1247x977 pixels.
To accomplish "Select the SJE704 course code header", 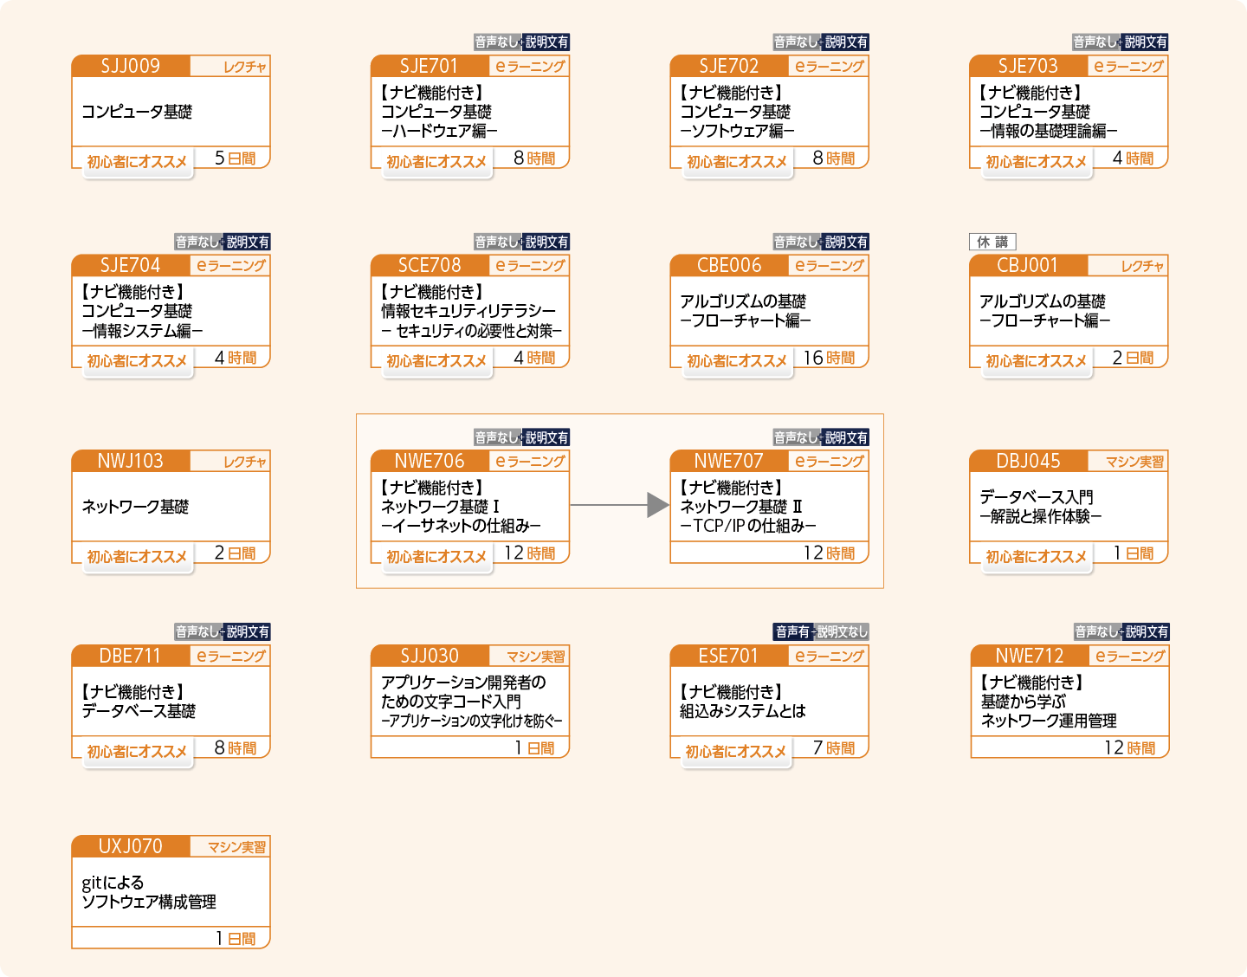I will (x=131, y=265).
